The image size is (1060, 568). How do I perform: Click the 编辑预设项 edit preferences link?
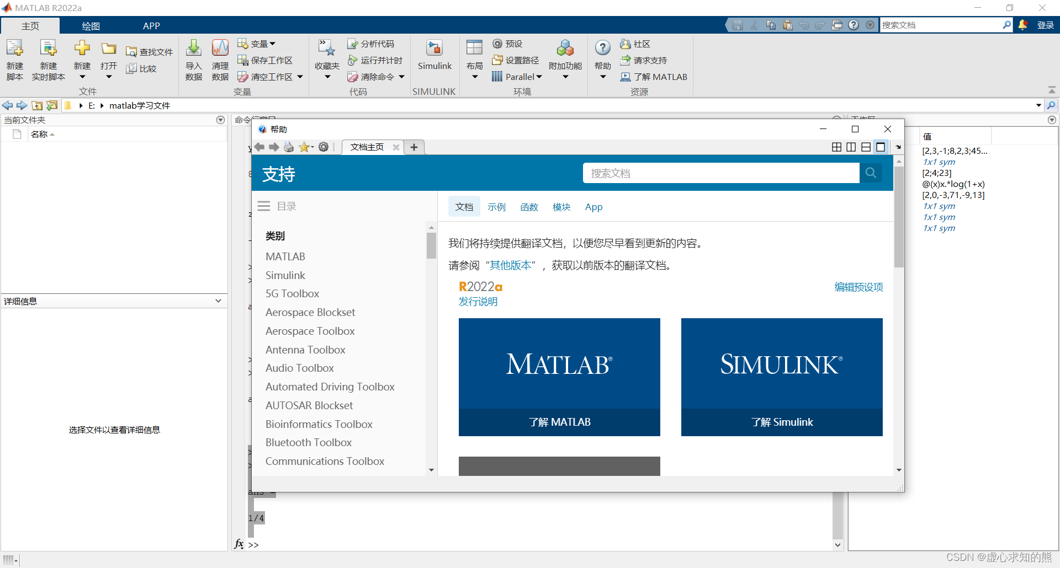point(858,287)
